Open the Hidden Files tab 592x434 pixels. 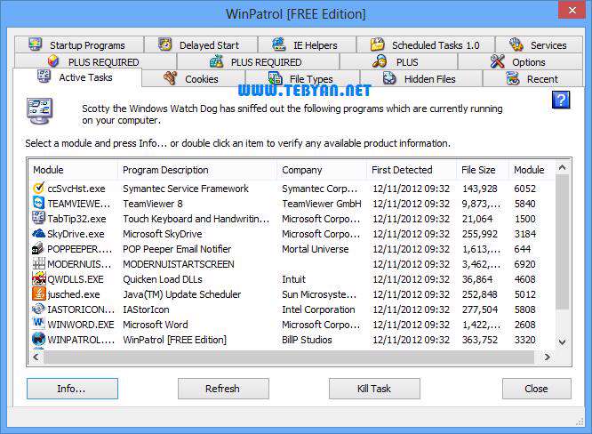[x=421, y=78]
